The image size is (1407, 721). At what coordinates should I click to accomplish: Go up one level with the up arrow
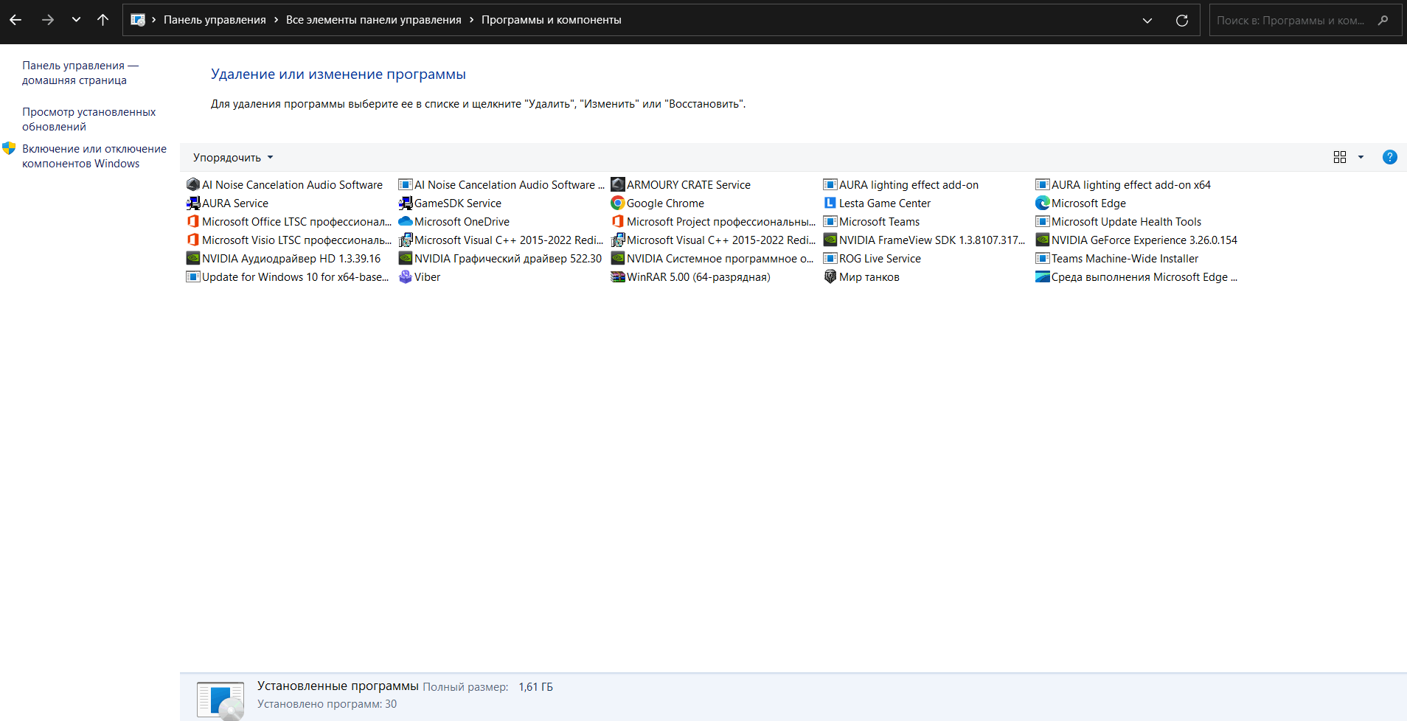tap(103, 20)
